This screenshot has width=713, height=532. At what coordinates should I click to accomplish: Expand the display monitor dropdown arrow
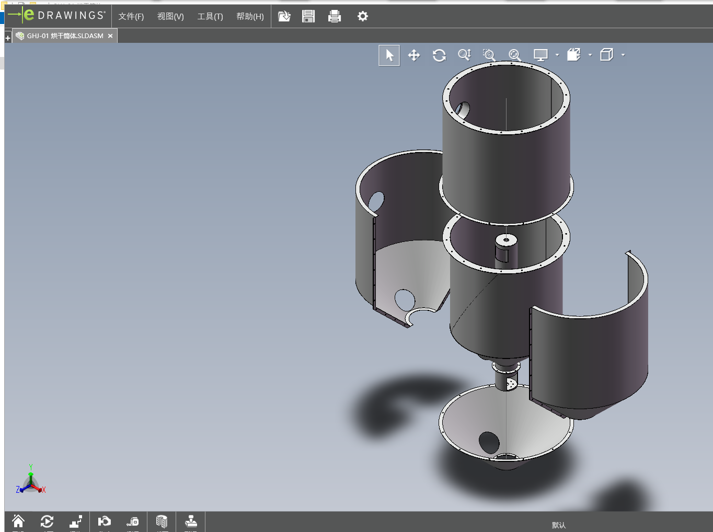pyautogui.click(x=557, y=55)
